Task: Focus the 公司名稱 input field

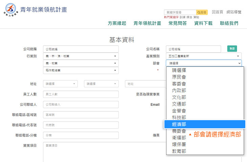Action: [x=193, y=49]
